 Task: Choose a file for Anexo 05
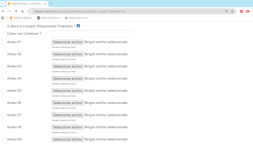[68, 91]
